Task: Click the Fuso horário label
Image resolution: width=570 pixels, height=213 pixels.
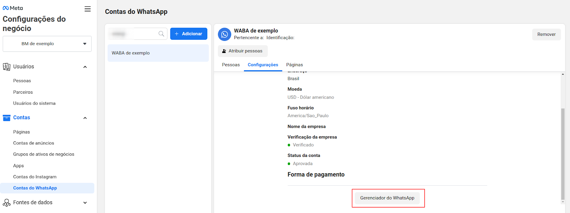Action: [x=301, y=108]
